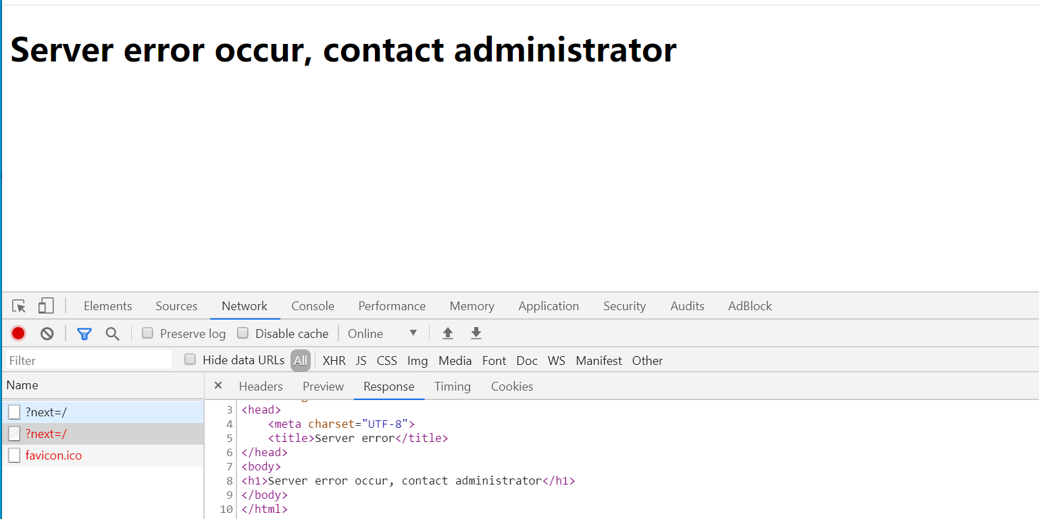Open the Performance panel tab

coord(392,306)
